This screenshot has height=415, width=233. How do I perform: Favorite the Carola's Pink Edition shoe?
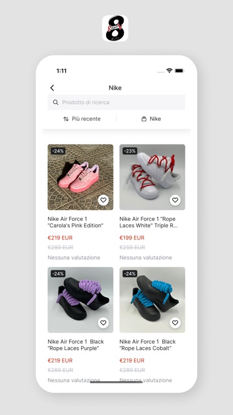(103, 200)
